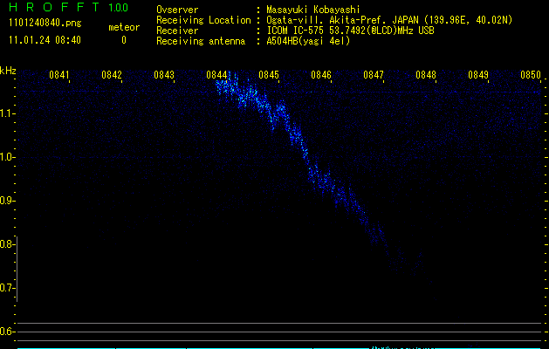Click the 0850 time marker
Image resolution: width=549 pixels, height=349 pixels.
point(531,75)
